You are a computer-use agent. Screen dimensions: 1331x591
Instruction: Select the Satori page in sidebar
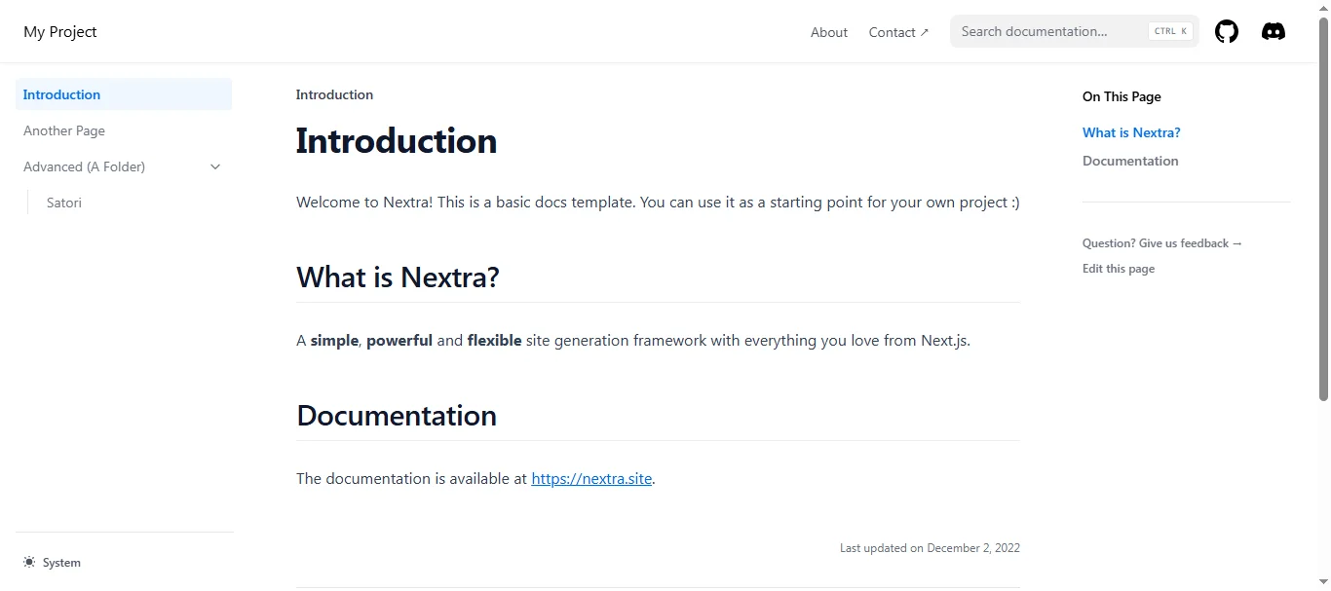tap(63, 203)
